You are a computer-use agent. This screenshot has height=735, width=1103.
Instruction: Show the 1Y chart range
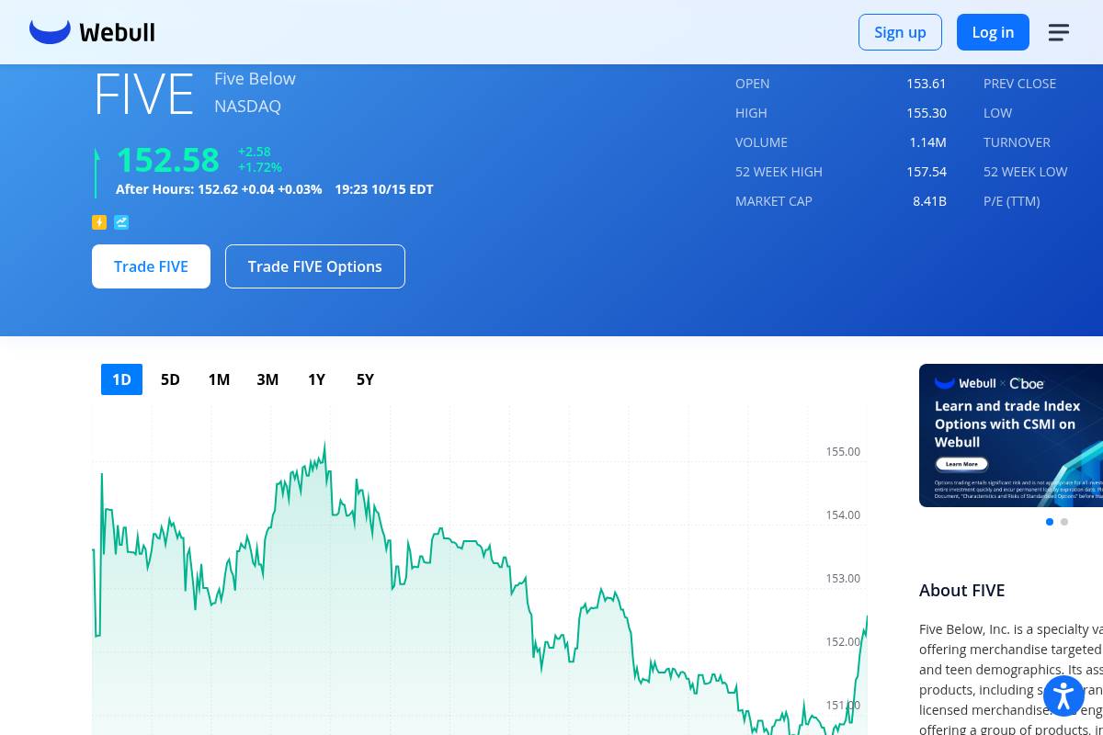(x=316, y=379)
